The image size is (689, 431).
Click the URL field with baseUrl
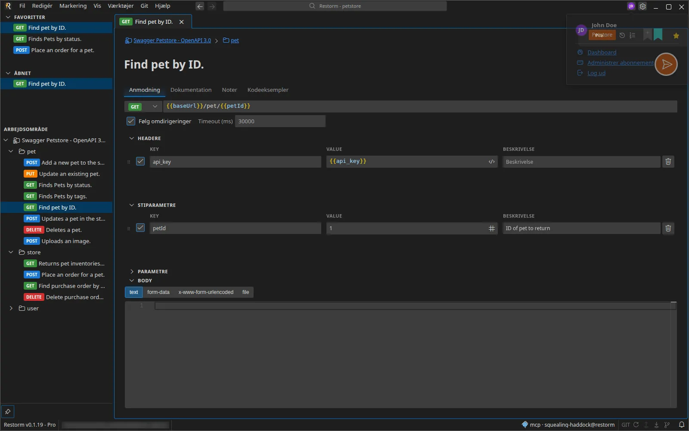tap(420, 106)
